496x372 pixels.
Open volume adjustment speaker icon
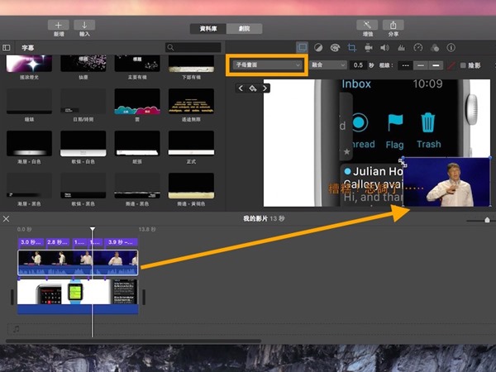point(384,47)
